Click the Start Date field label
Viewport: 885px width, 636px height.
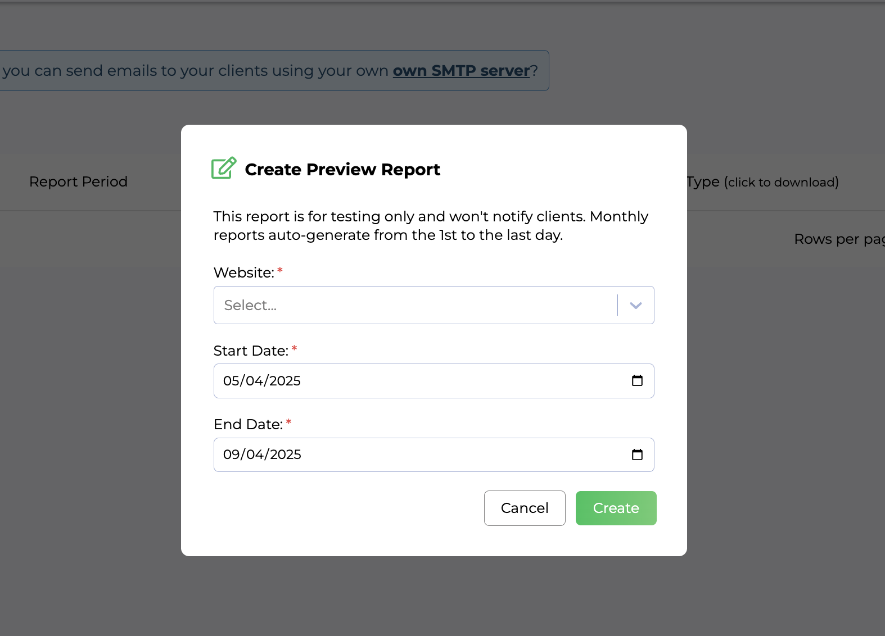(251, 351)
